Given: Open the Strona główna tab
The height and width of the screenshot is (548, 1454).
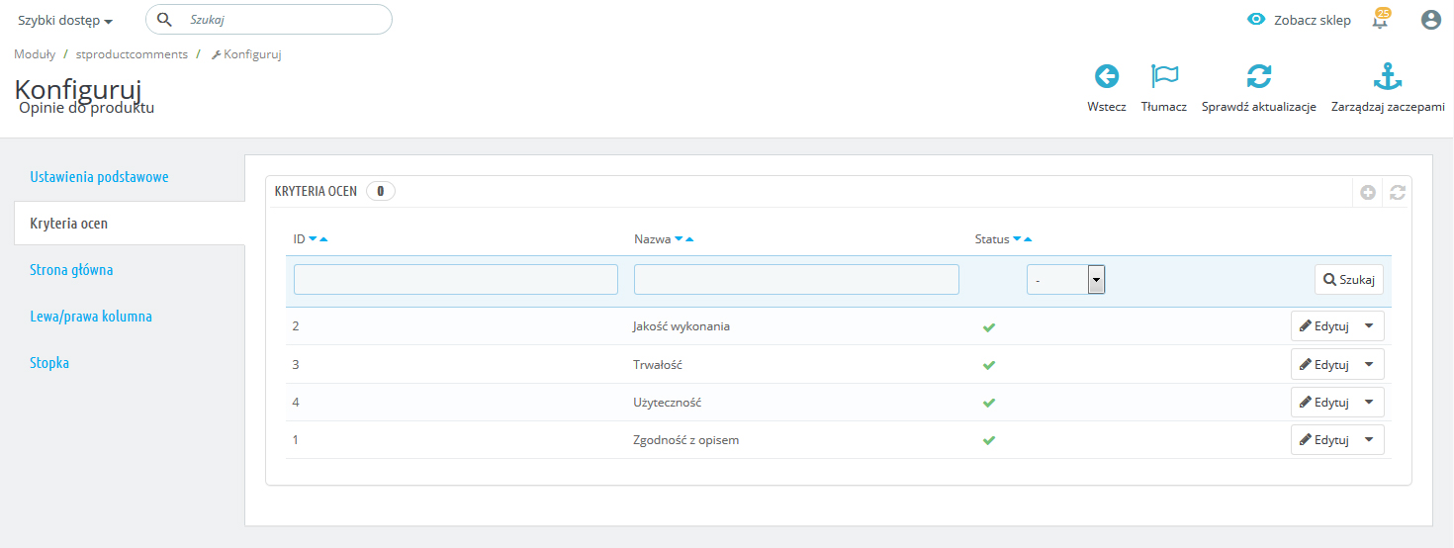Looking at the screenshot, I should (x=71, y=270).
